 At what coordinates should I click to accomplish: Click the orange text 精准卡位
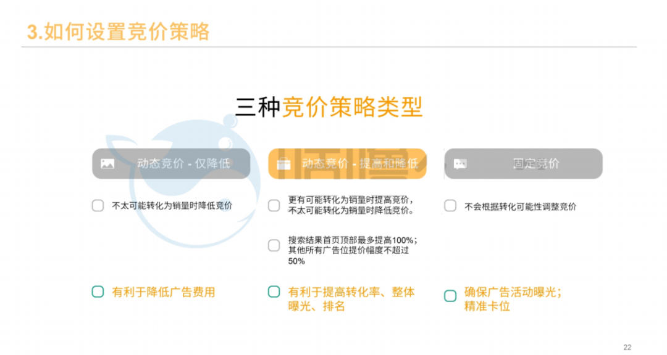tap(487, 306)
